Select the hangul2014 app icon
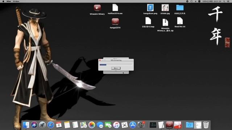The width and height of the screenshot is (232, 130). coord(115,22)
